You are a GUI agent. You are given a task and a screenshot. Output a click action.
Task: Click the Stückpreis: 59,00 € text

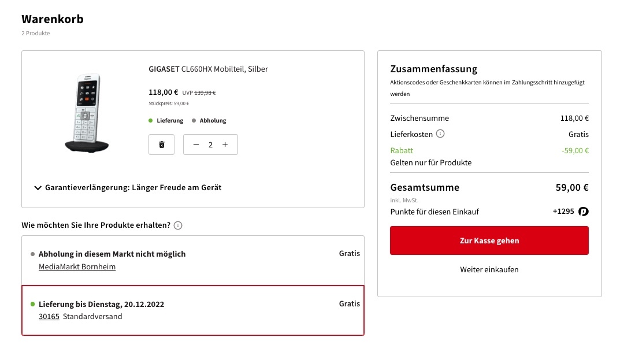pyautogui.click(x=169, y=103)
